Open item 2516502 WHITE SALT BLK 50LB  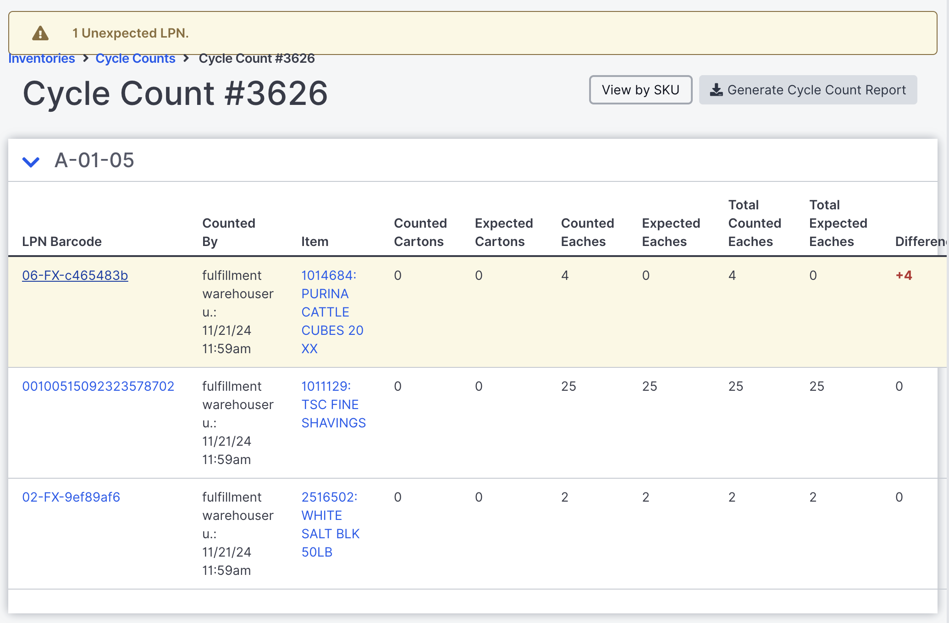pyautogui.click(x=330, y=525)
